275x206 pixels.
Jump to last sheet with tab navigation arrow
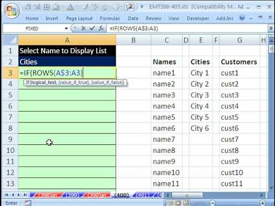25,195
